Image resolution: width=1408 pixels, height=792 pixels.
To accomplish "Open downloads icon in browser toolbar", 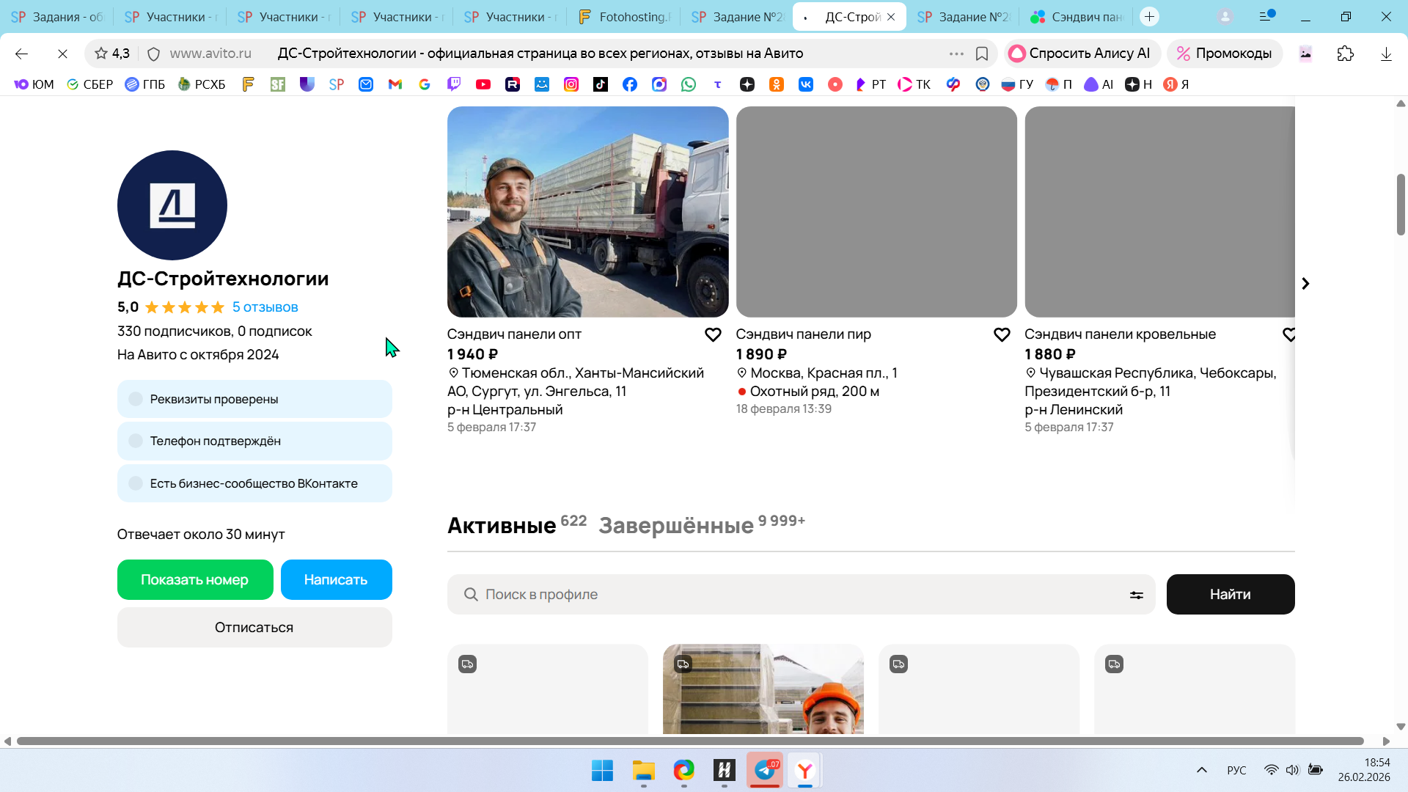I will coord(1386,54).
